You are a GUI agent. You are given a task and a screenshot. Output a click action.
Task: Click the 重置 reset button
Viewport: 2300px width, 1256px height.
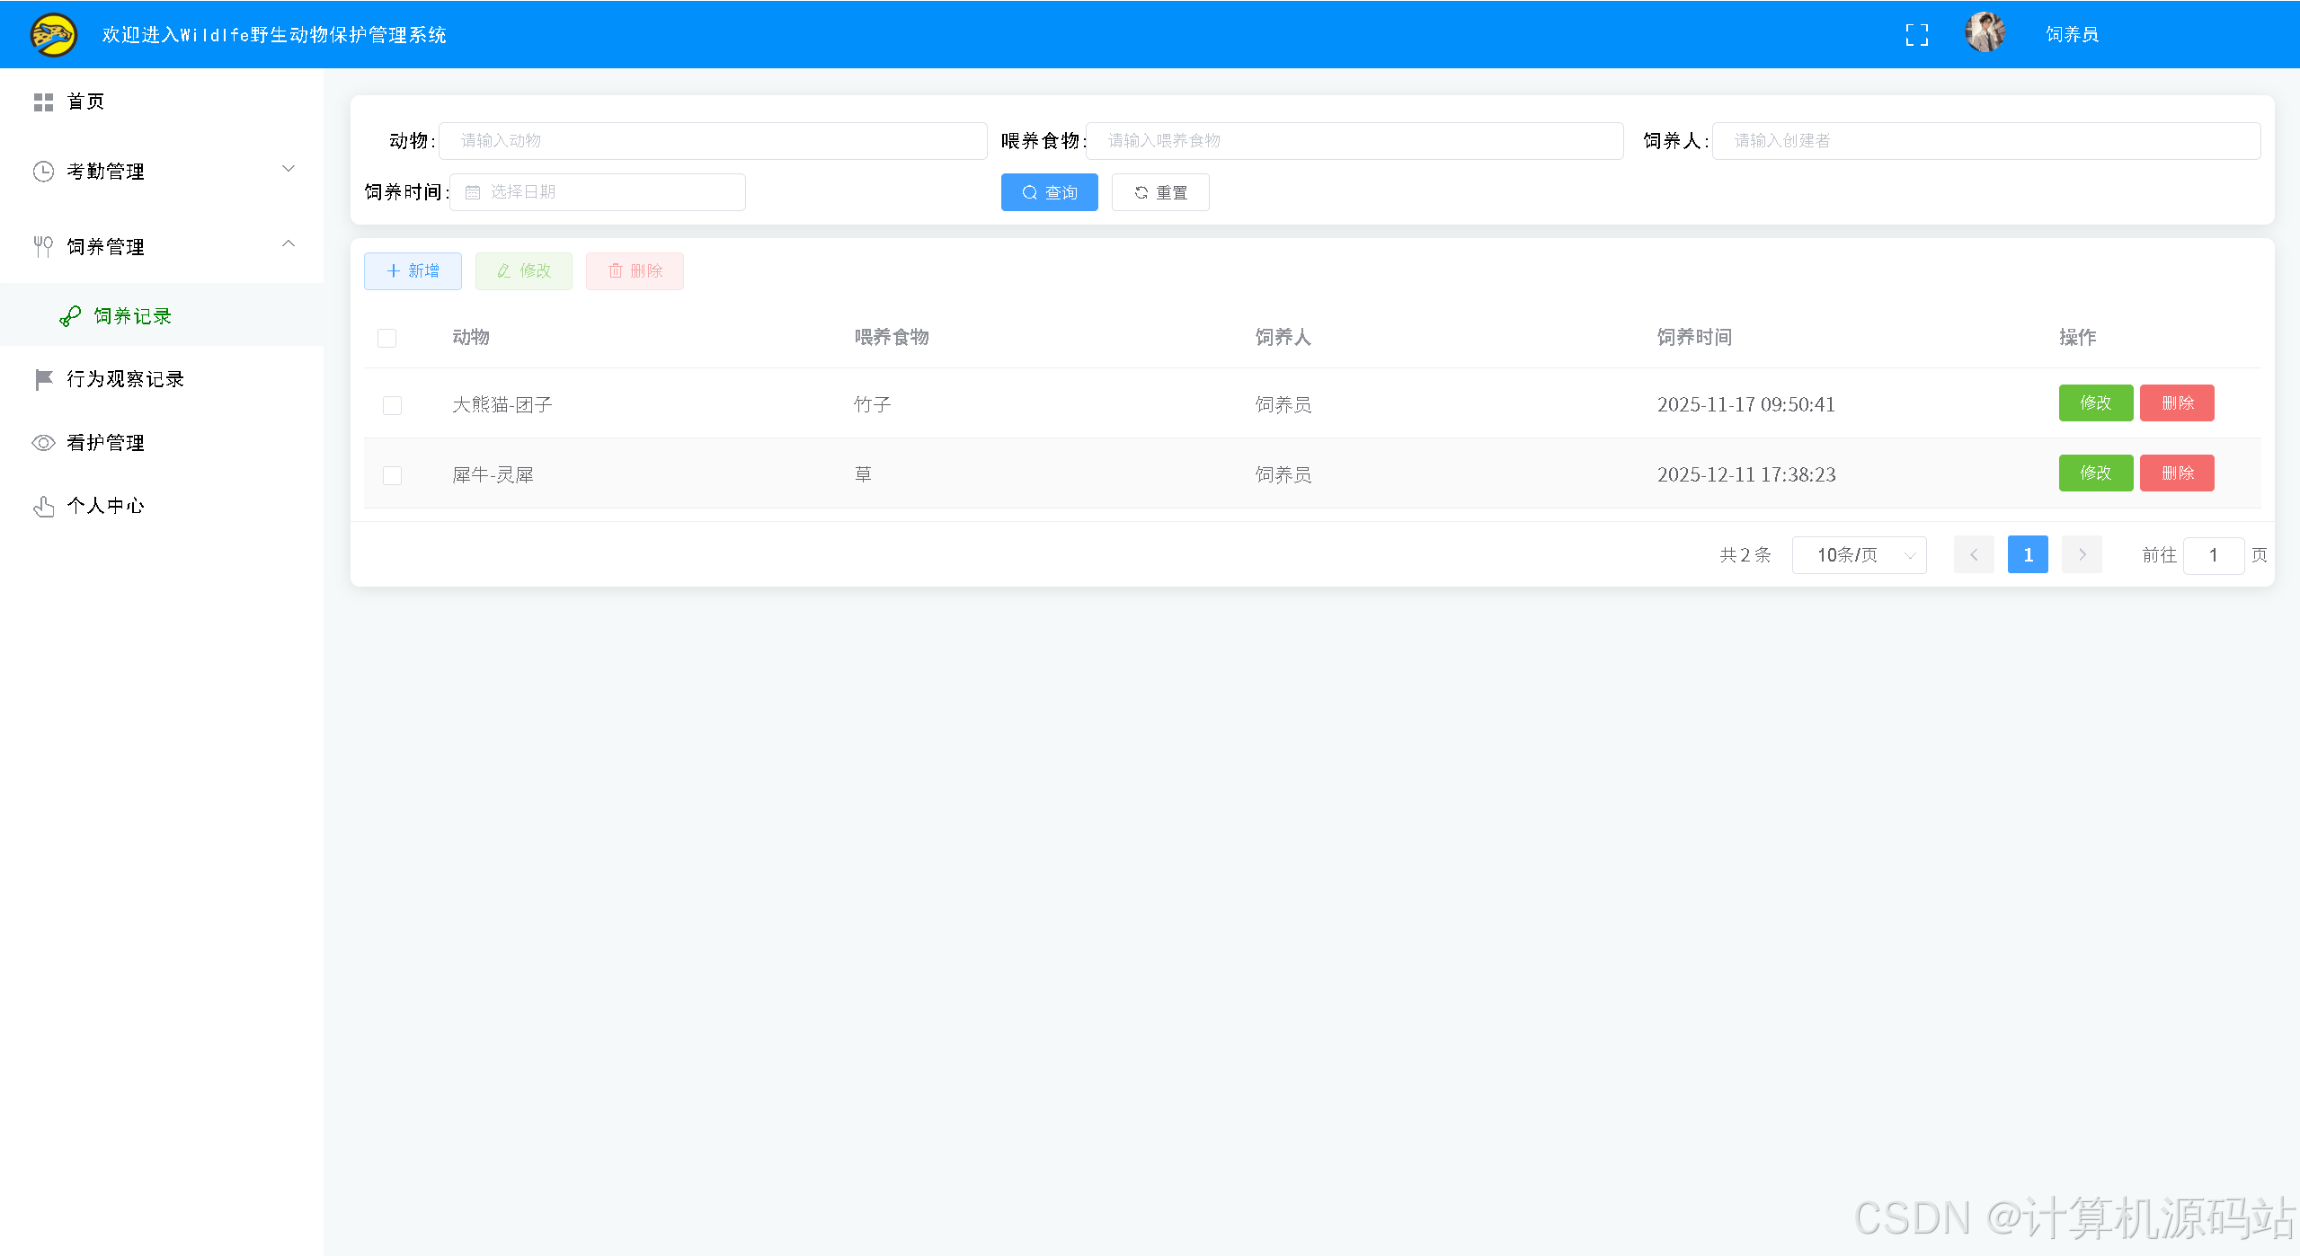click(1160, 192)
